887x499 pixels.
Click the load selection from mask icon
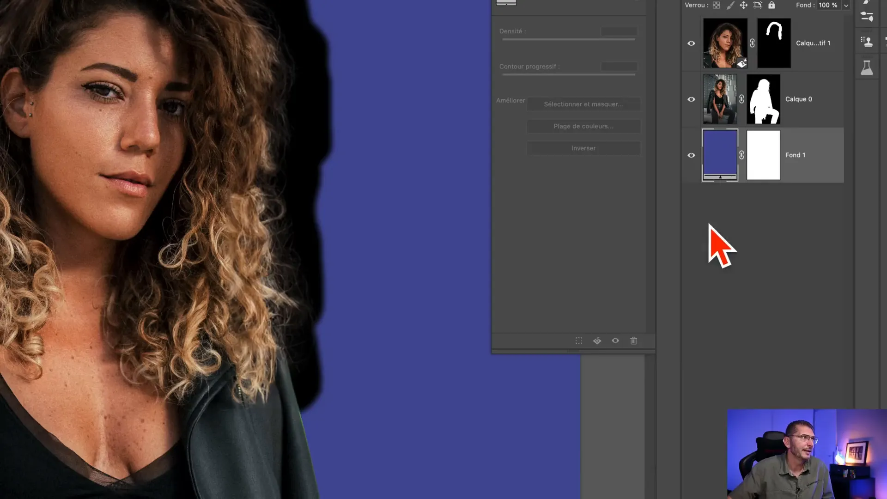(579, 341)
